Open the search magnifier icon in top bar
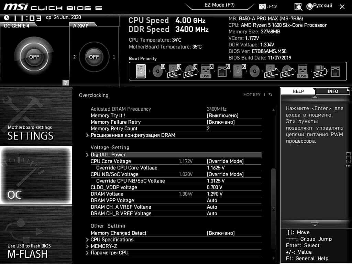Screen dimensions: 352x264 coord(298,7)
